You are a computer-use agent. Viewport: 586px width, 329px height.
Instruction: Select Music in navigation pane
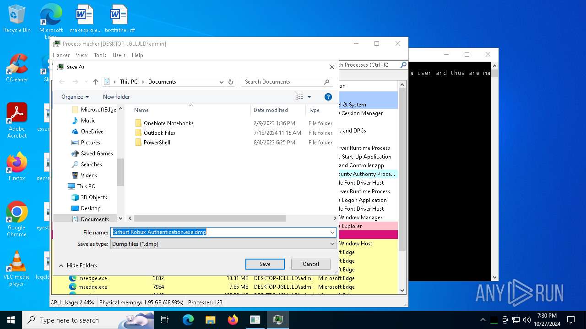click(x=88, y=121)
